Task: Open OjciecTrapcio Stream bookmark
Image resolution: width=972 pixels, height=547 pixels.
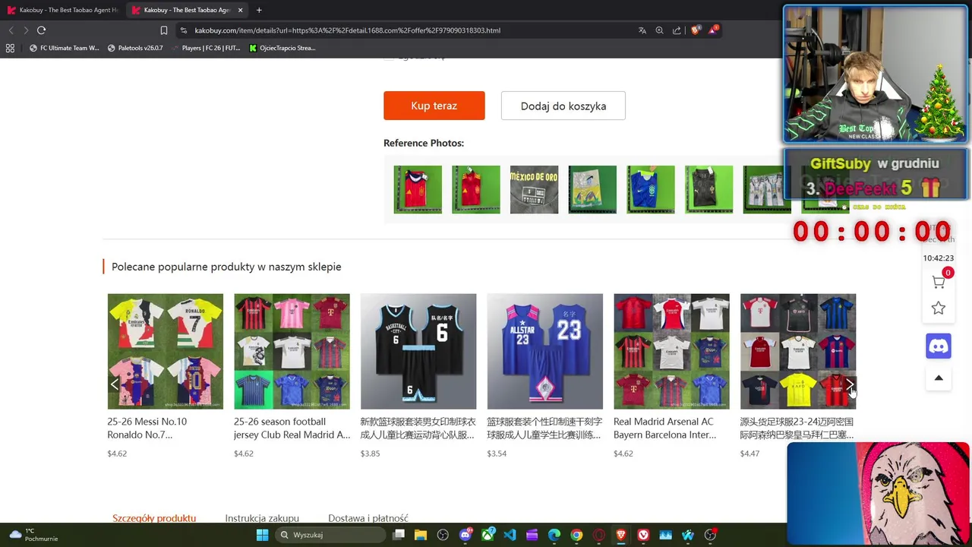Action: (x=282, y=48)
